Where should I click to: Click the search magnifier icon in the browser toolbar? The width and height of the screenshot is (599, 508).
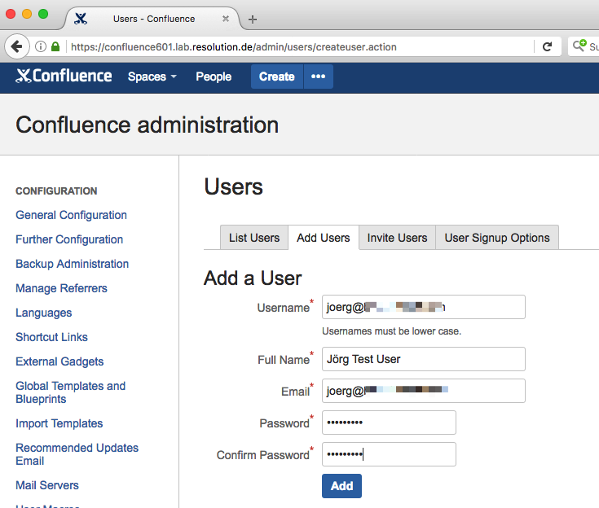579,46
